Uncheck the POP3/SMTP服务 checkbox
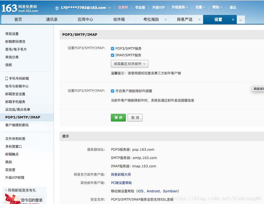This screenshot has height=204, width=264. [113, 49]
